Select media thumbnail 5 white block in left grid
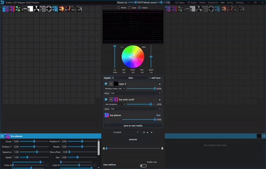This screenshot has width=266, height=169. point(30,9)
